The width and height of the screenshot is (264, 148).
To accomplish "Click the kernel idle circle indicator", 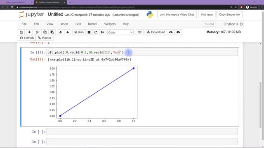I will coord(241,24).
